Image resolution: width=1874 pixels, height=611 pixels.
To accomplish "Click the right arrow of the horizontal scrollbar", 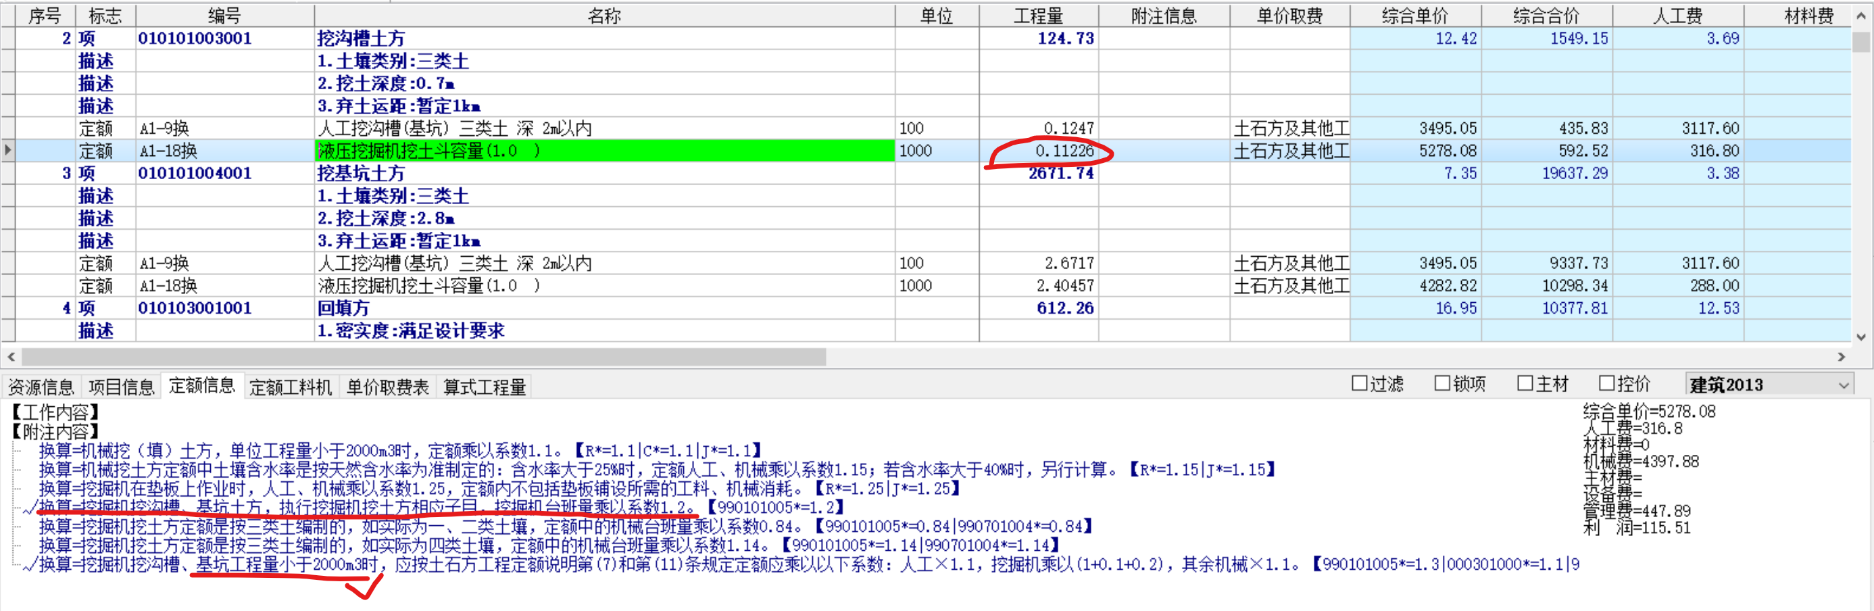I will pos(1840,357).
